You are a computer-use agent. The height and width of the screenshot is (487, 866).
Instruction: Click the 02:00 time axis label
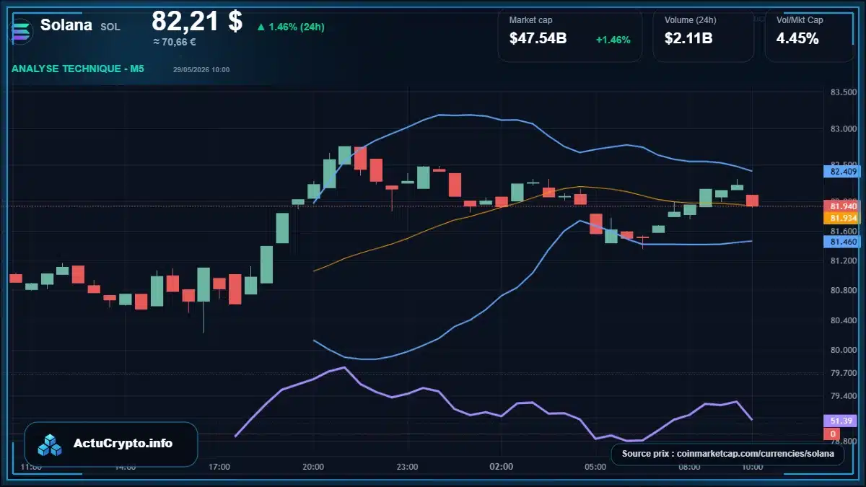tap(501, 467)
